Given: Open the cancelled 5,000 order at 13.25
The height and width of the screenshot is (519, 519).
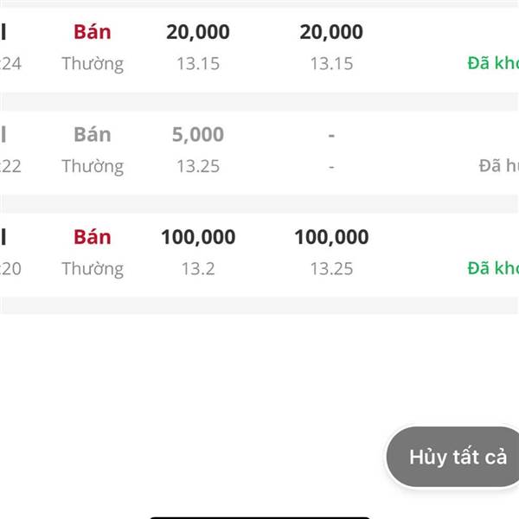Looking at the screenshot, I should tap(259, 152).
